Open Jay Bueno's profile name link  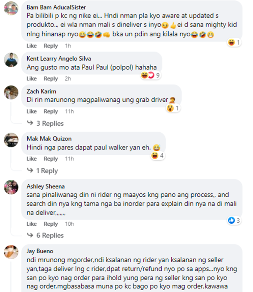click(40, 251)
